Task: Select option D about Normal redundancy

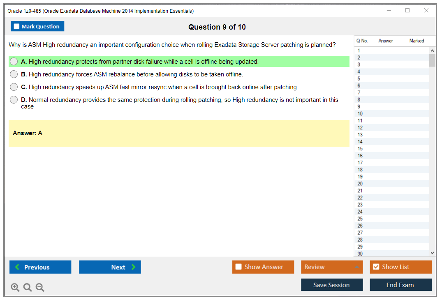Action: pyautogui.click(x=14, y=100)
